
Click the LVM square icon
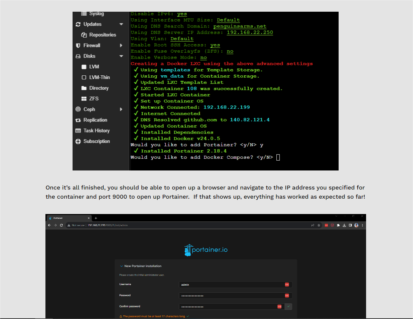pos(84,67)
